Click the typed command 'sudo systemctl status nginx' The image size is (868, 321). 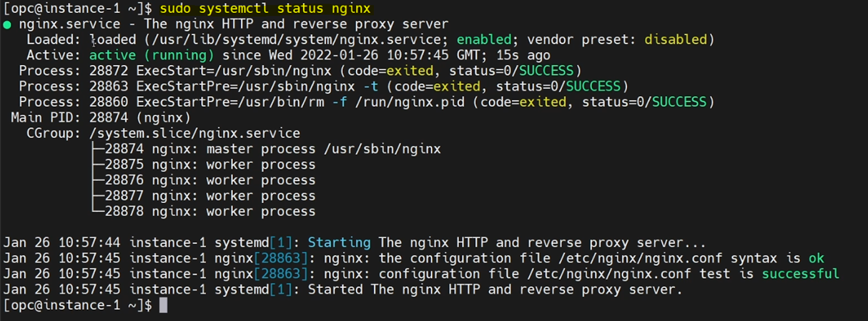click(265, 9)
